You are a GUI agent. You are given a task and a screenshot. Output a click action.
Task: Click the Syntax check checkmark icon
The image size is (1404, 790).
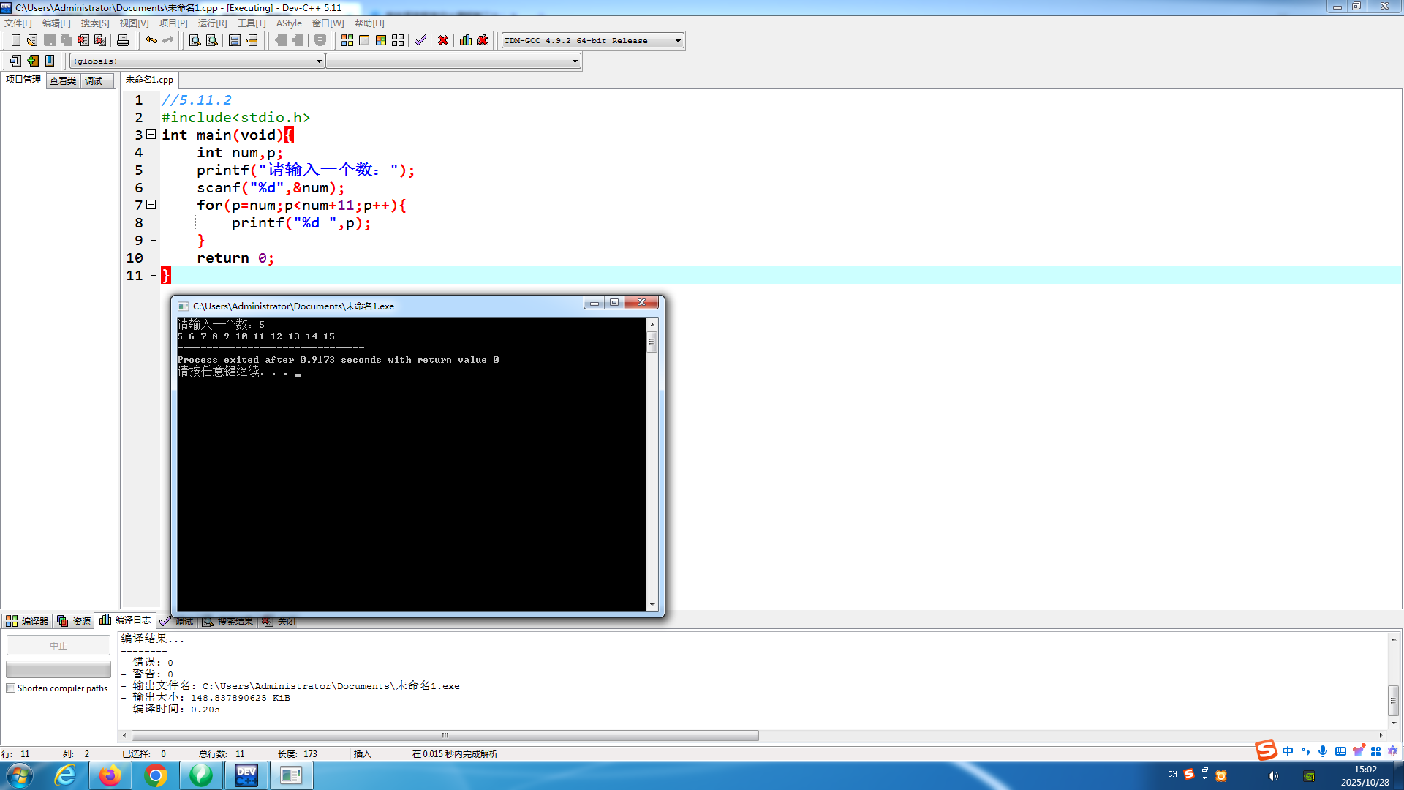(x=420, y=40)
